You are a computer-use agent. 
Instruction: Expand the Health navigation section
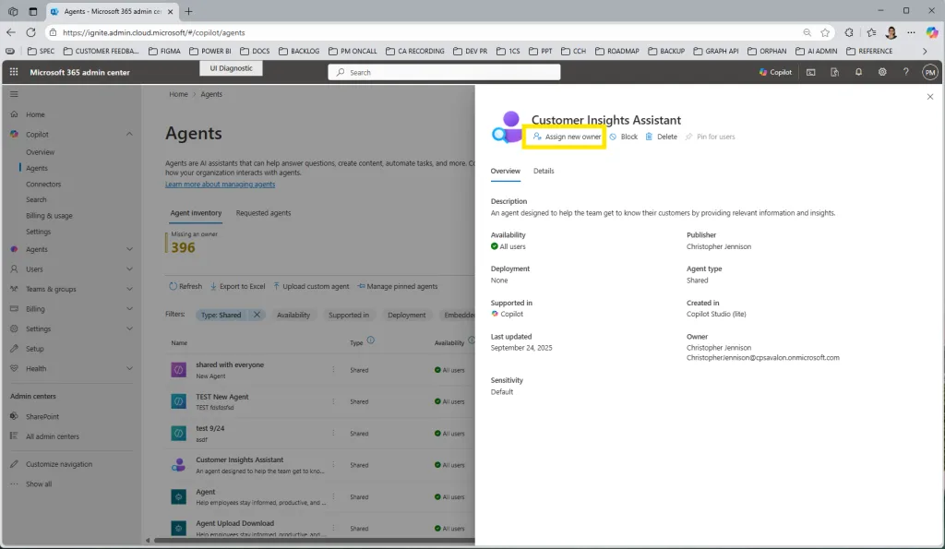click(x=129, y=368)
